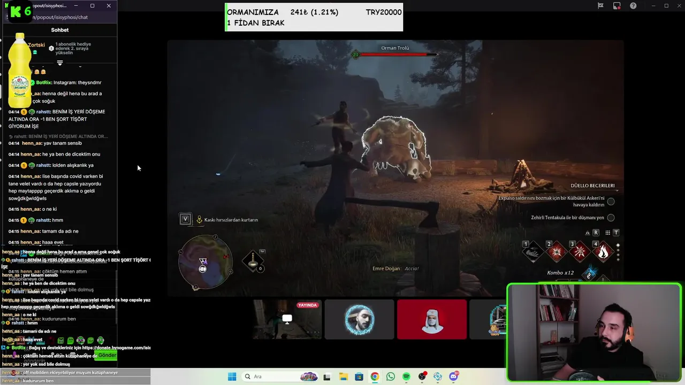685x385 pixels.
Task: Click the popout chat address bar URL
Action: click(60, 17)
